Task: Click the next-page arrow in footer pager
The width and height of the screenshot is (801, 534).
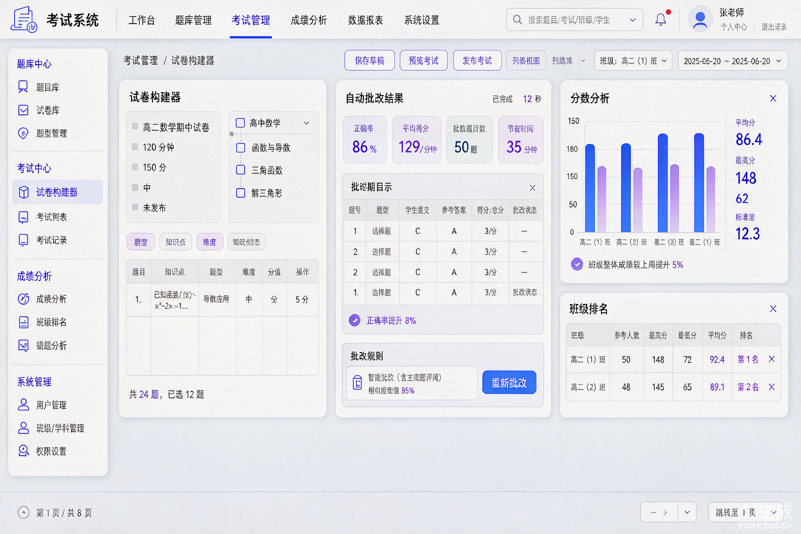Action: 665,512
